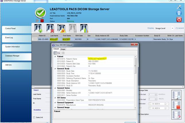Screen dimensions: 185x123
Task: Click the Last Name search input field
Action: click(48, 94)
